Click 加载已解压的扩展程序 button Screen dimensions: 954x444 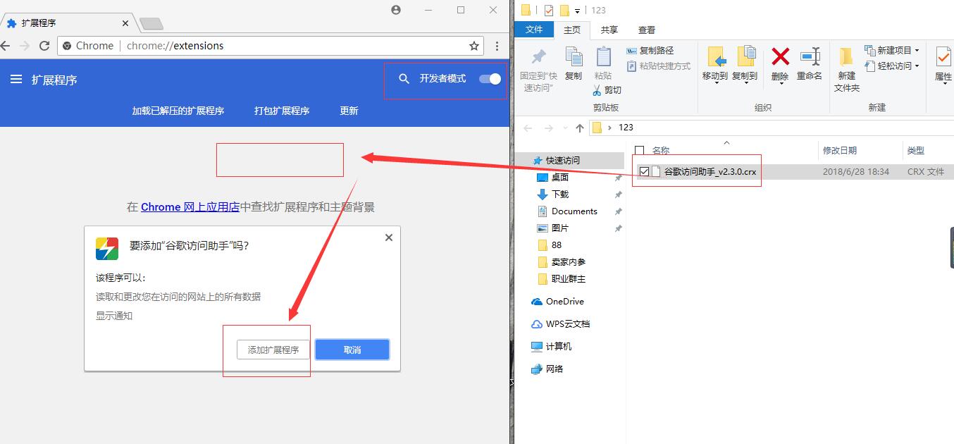click(x=178, y=111)
